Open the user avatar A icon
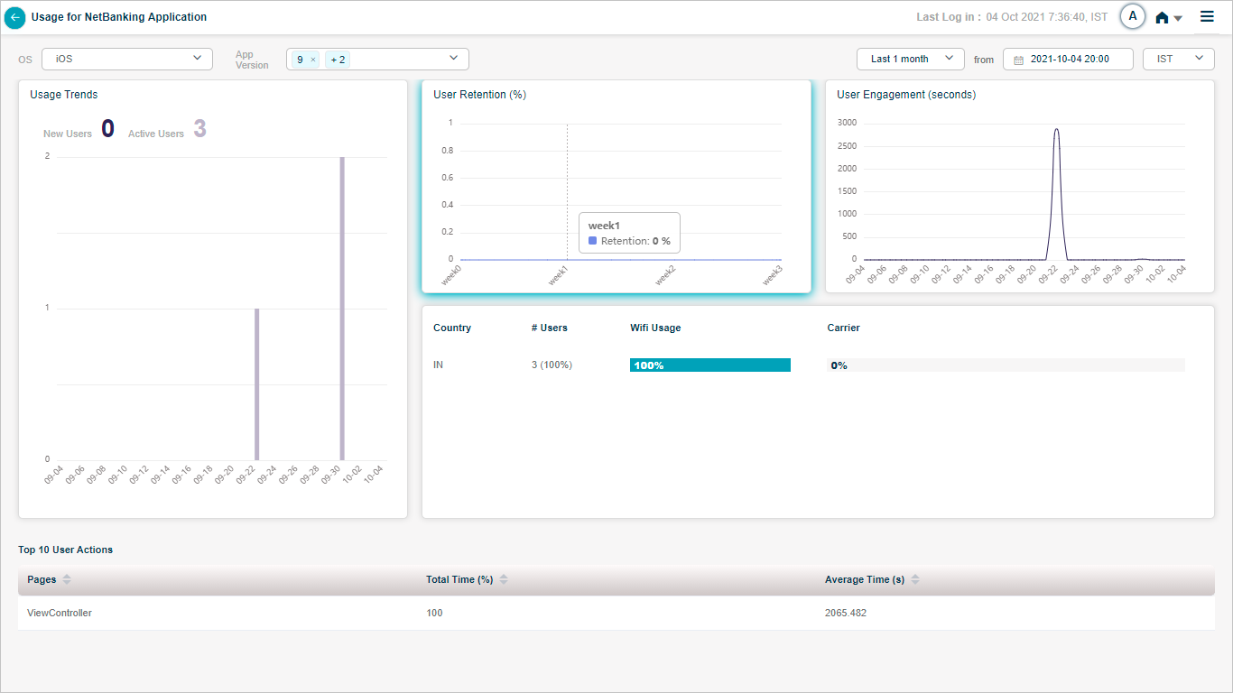Screen dimensions: 1233x693 tap(1133, 16)
